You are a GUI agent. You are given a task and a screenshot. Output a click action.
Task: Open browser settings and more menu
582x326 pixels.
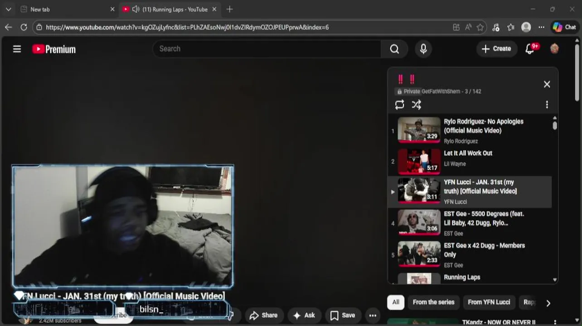541,27
